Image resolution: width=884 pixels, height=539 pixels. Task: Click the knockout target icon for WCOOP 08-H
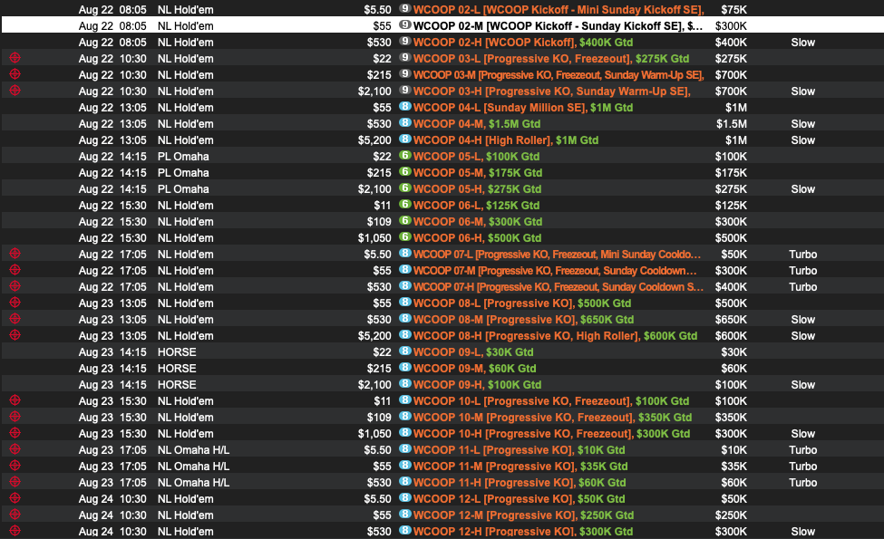tap(15, 335)
